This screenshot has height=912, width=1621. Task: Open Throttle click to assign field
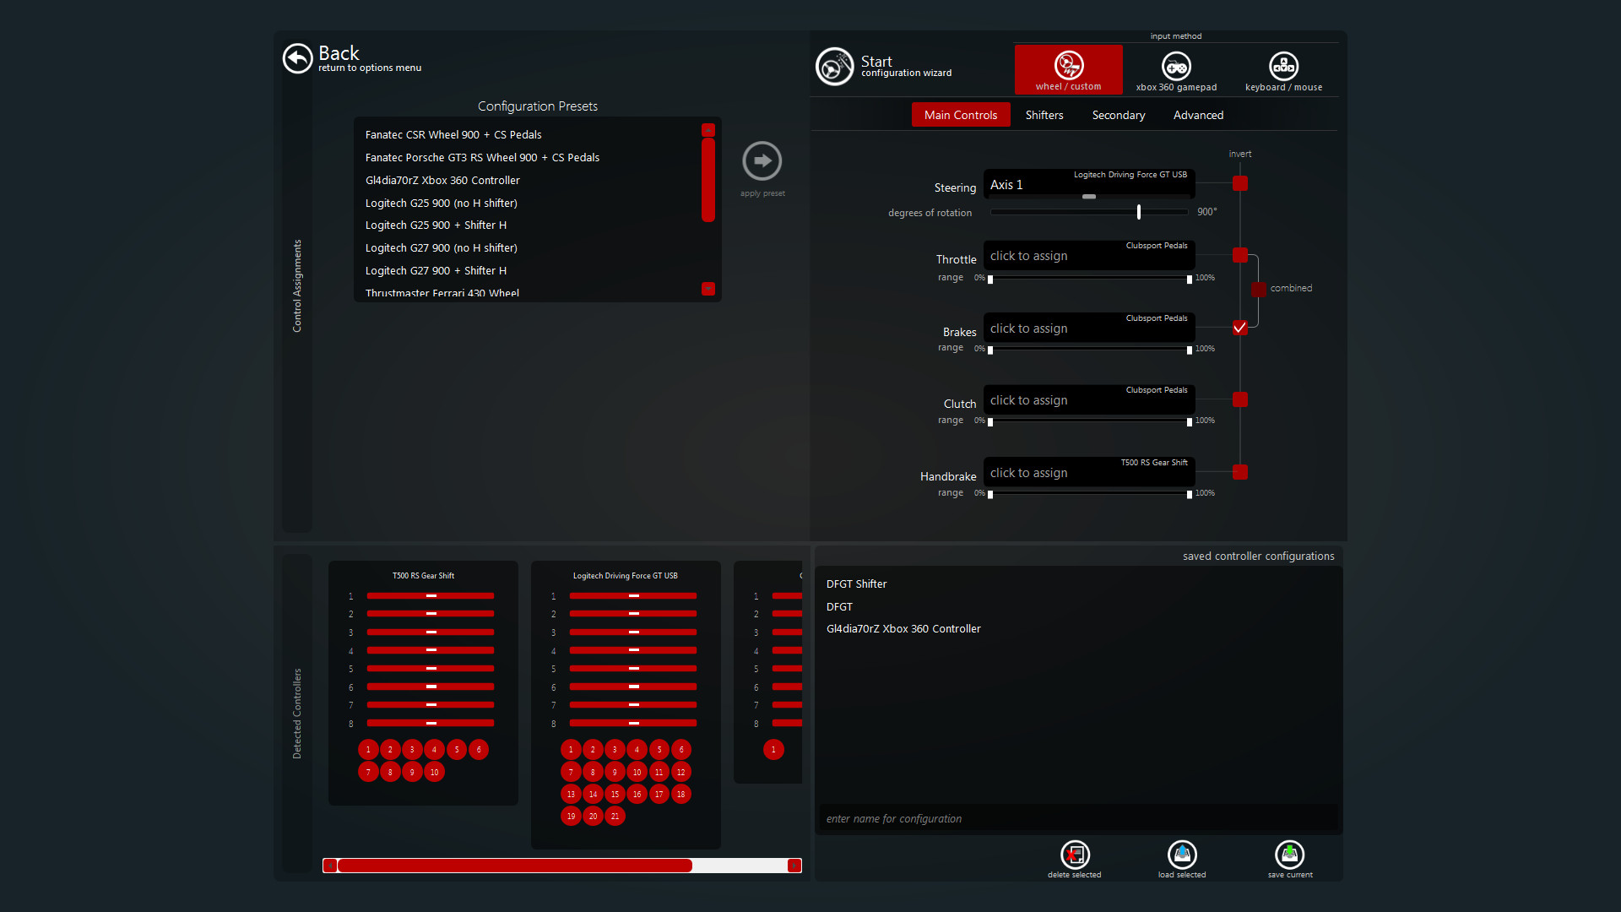click(1087, 257)
